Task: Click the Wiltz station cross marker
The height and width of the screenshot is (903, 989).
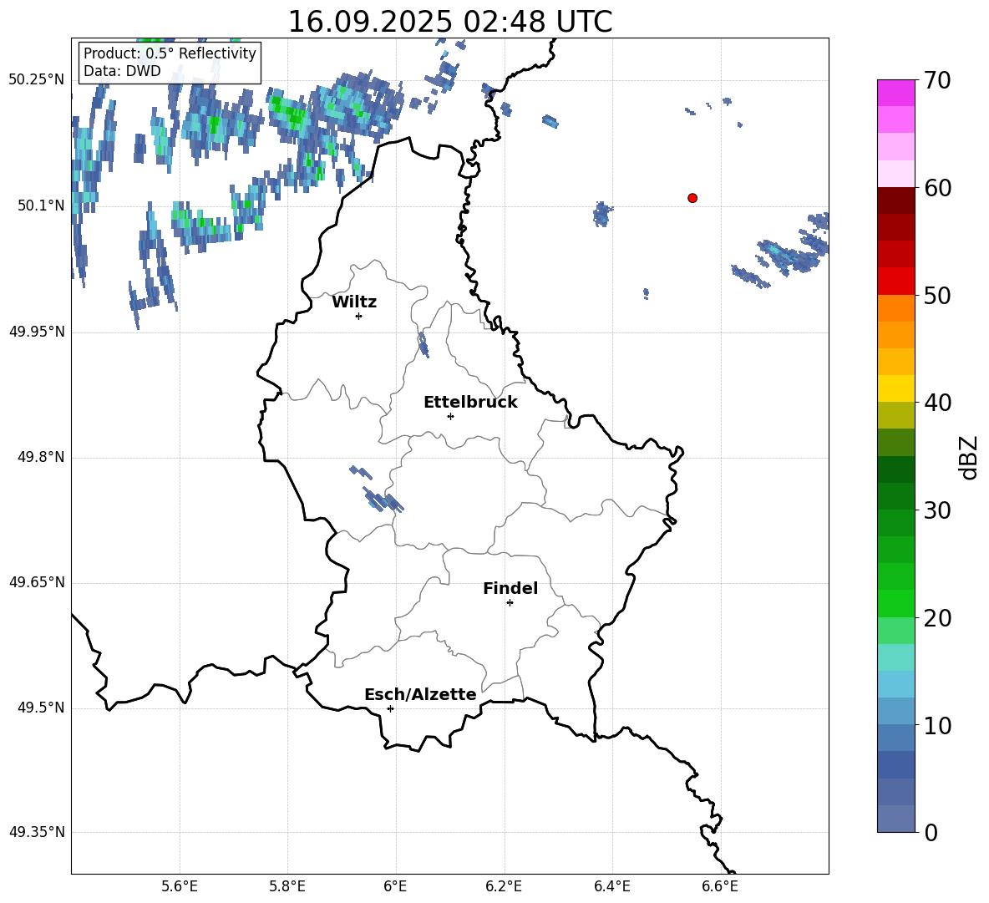Action: [358, 316]
